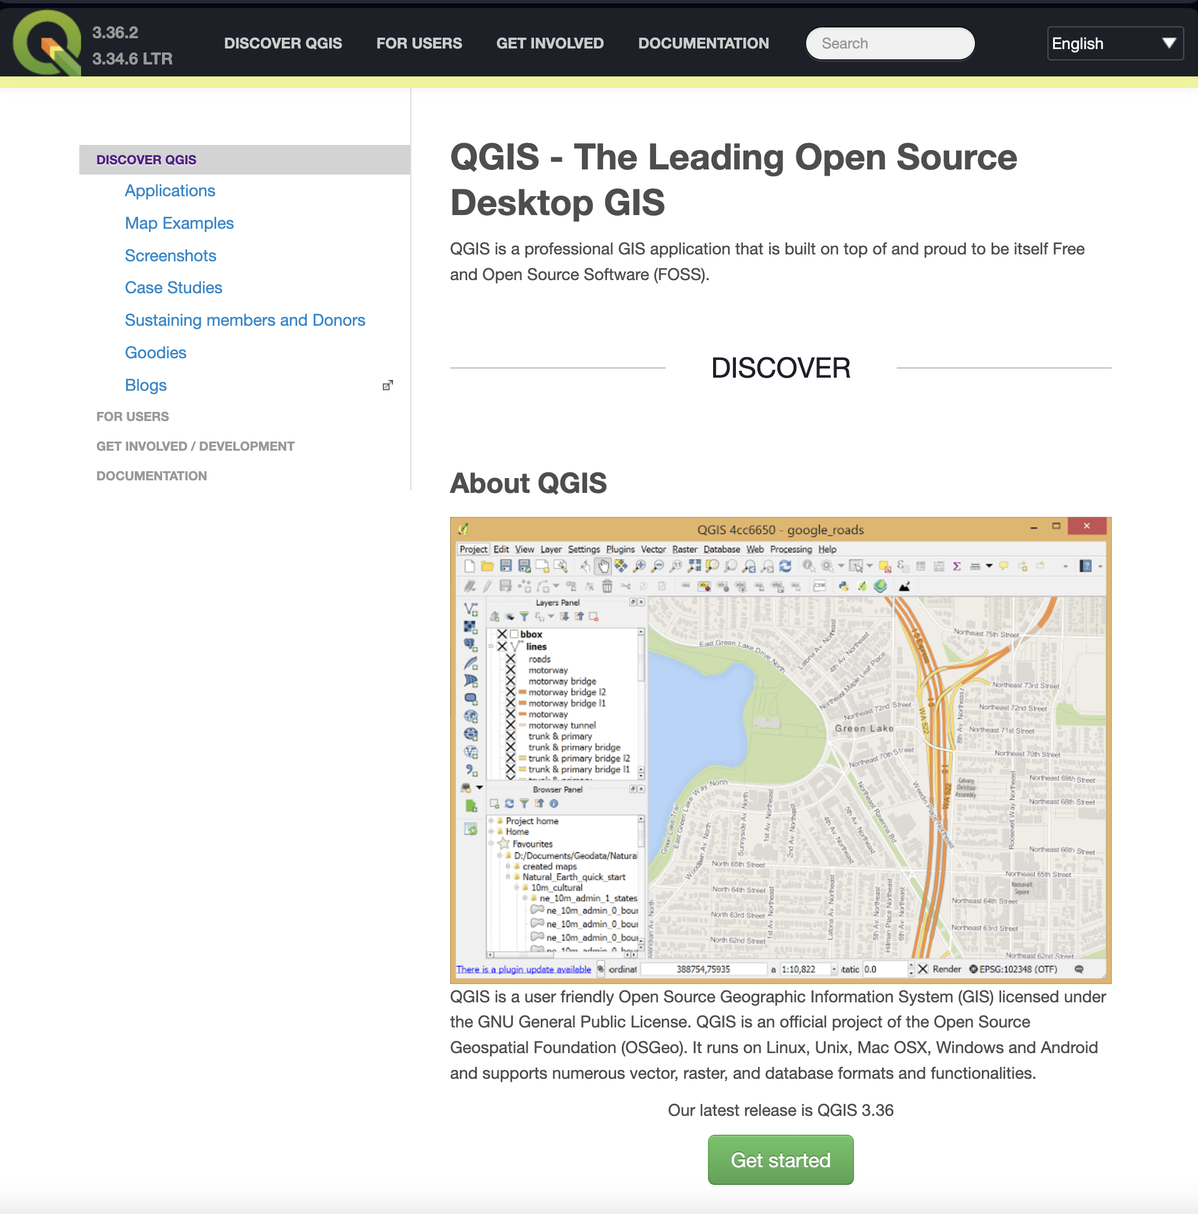Screen dimensions: 1198x1214
Task: Click the About QGIS heading
Action: 528,483
